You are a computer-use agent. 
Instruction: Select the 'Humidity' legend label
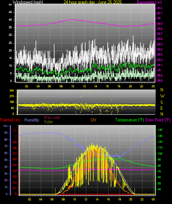pos(32,120)
